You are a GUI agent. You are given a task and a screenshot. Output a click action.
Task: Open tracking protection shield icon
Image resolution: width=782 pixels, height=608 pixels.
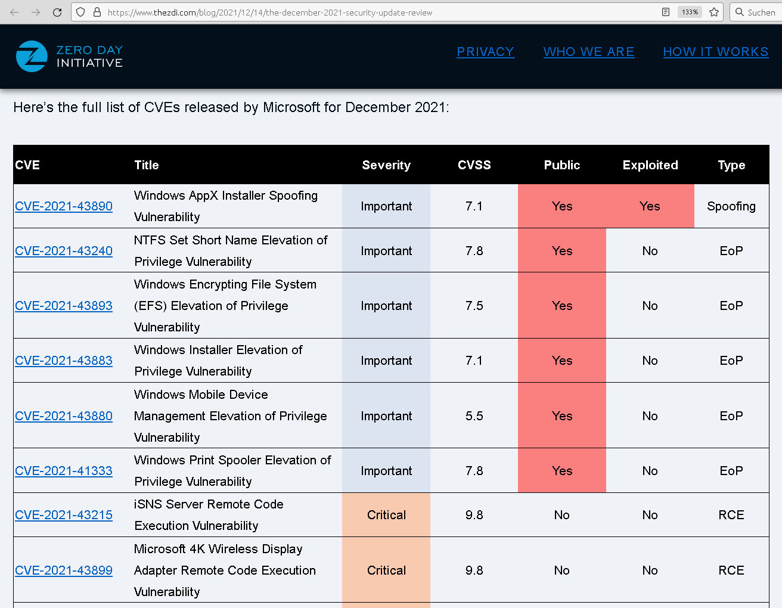point(81,12)
